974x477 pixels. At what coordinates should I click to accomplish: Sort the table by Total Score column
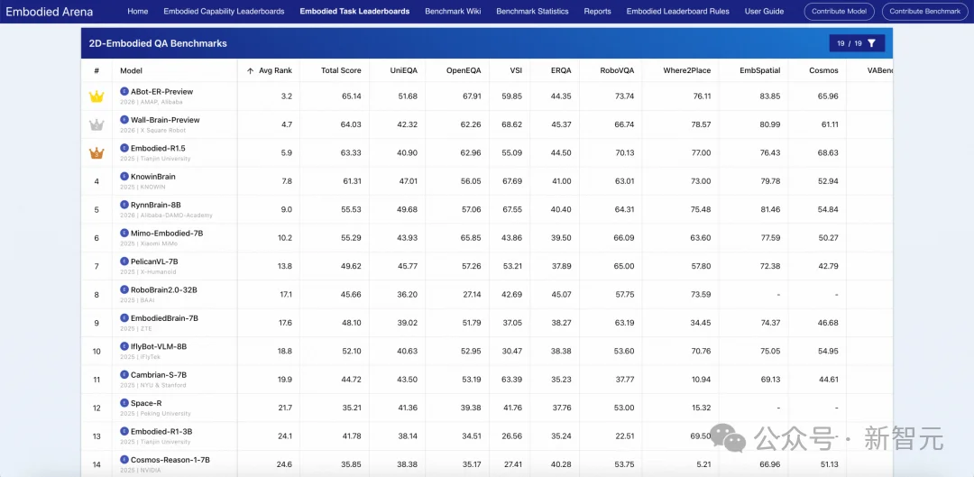pyautogui.click(x=341, y=71)
